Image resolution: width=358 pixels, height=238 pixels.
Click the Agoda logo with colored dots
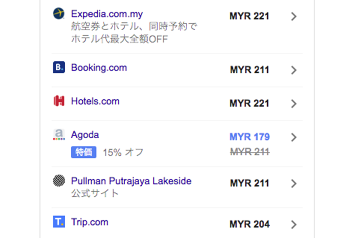coord(59,134)
